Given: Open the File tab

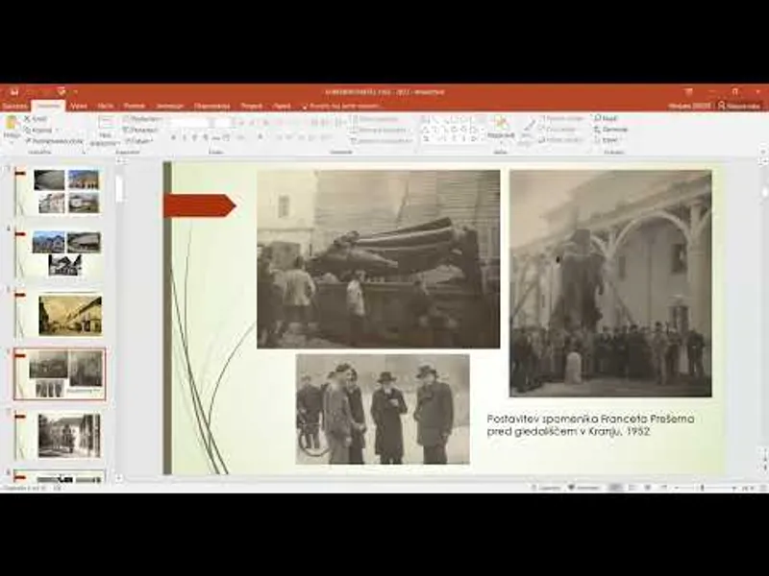Looking at the screenshot, I should coord(13,106).
